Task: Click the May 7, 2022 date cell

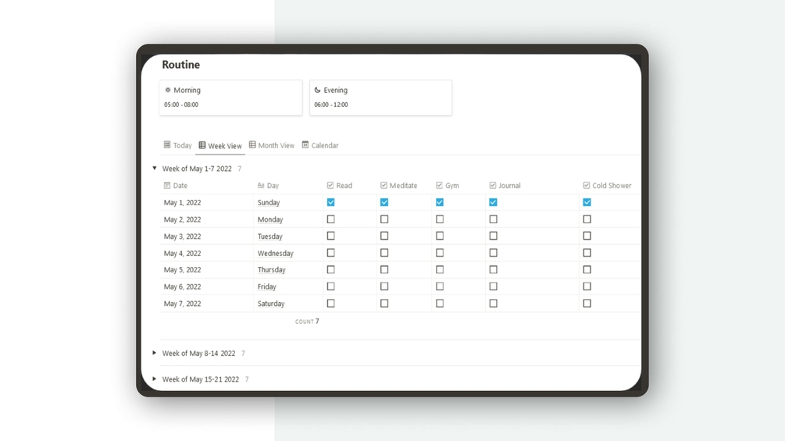Action: (207, 304)
